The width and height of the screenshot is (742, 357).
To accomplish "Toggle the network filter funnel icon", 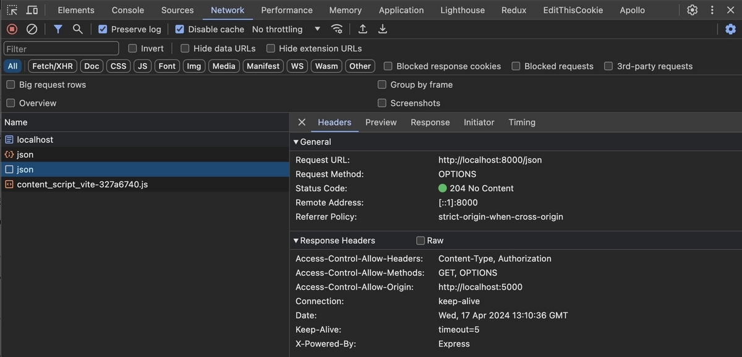I will coord(58,29).
